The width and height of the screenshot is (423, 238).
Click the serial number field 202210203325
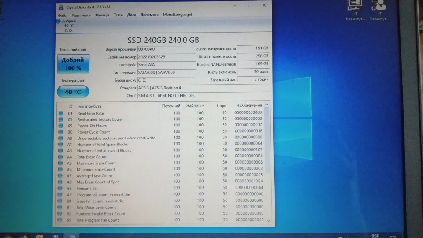[166, 57]
